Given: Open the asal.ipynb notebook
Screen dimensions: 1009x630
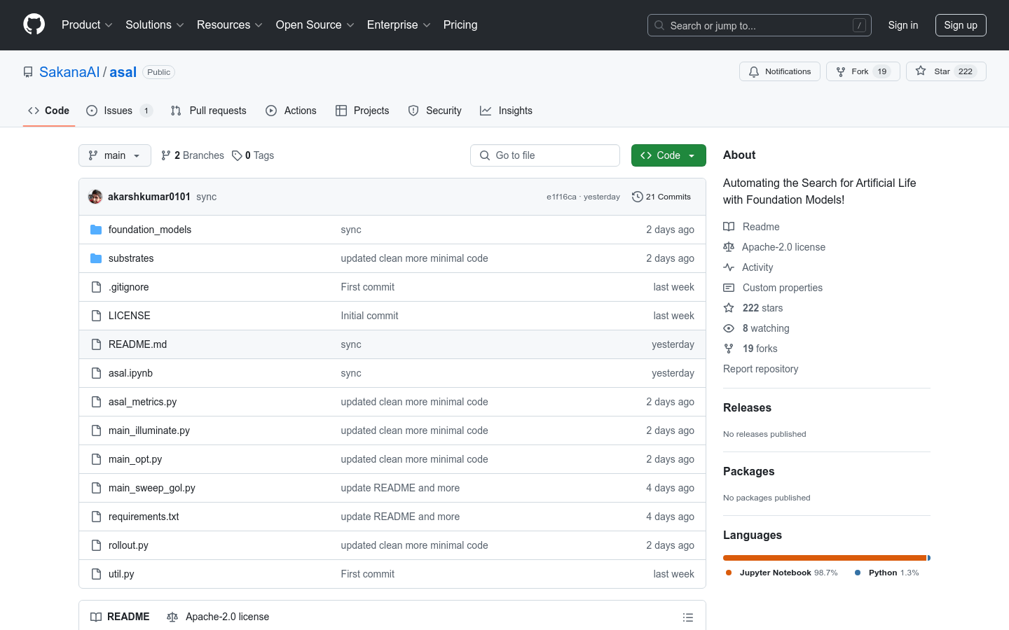Looking at the screenshot, I should 130,373.
